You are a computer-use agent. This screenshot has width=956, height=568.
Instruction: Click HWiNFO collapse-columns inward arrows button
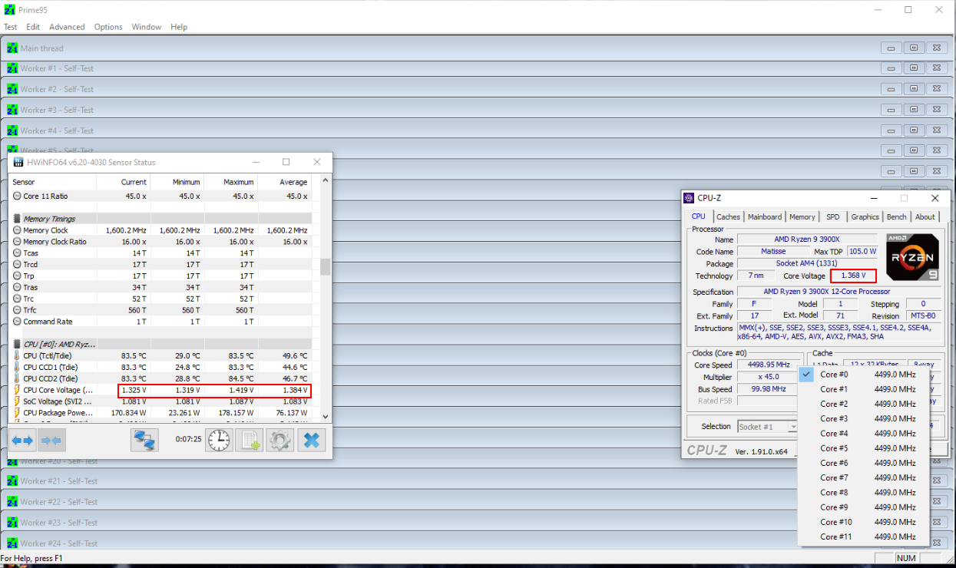point(51,440)
